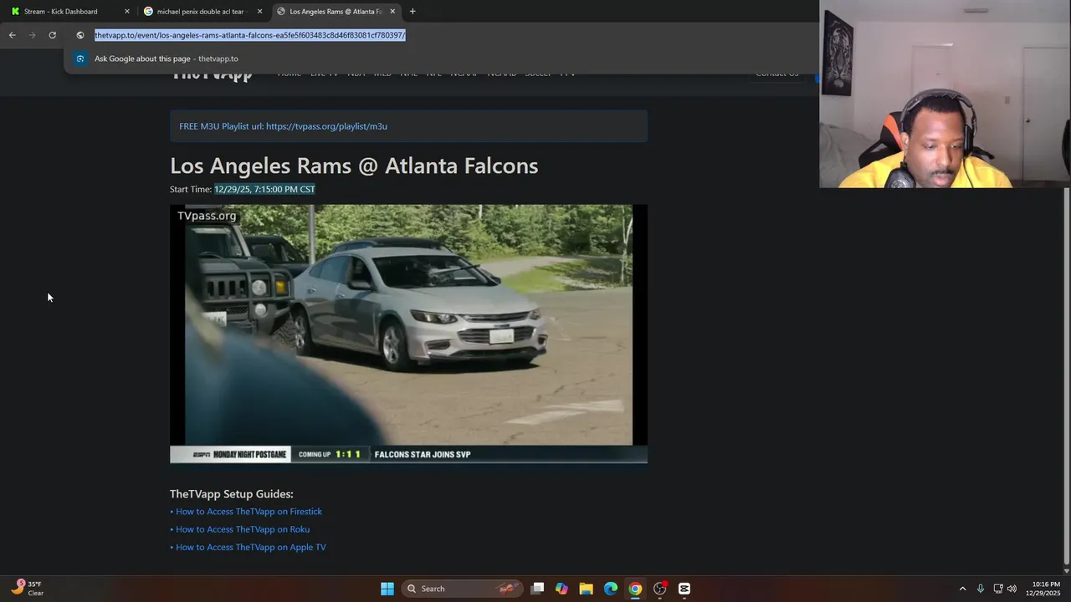Select the Los Angeles Rams @ Atlanta Falcons tab
Viewport: 1071px width, 602px height.
(x=336, y=12)
